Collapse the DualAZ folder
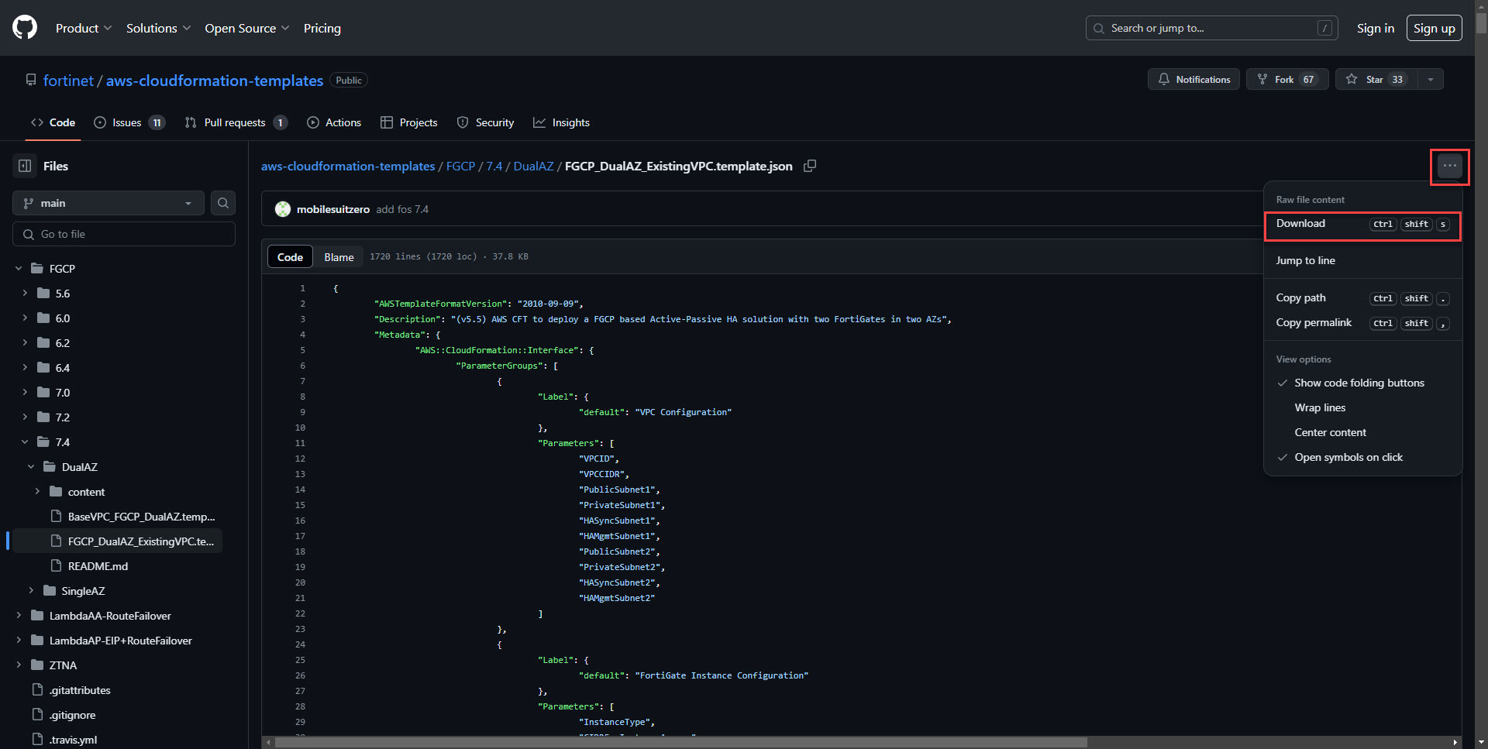This screenshot has width=1488, height=749. [x=31, y=467]
